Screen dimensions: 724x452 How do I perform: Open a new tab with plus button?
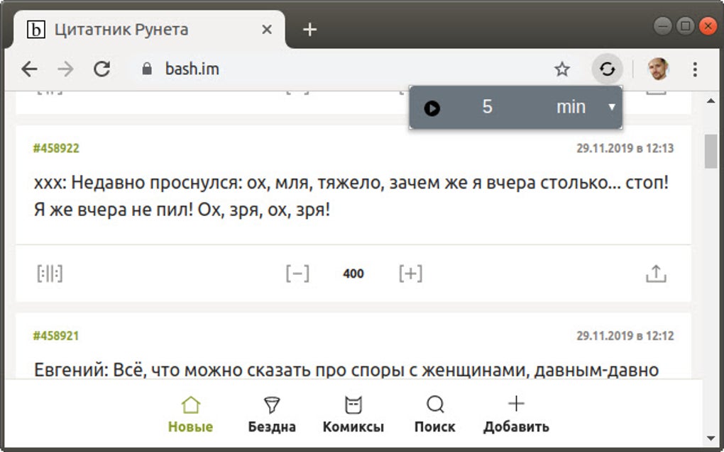[309, 30]
